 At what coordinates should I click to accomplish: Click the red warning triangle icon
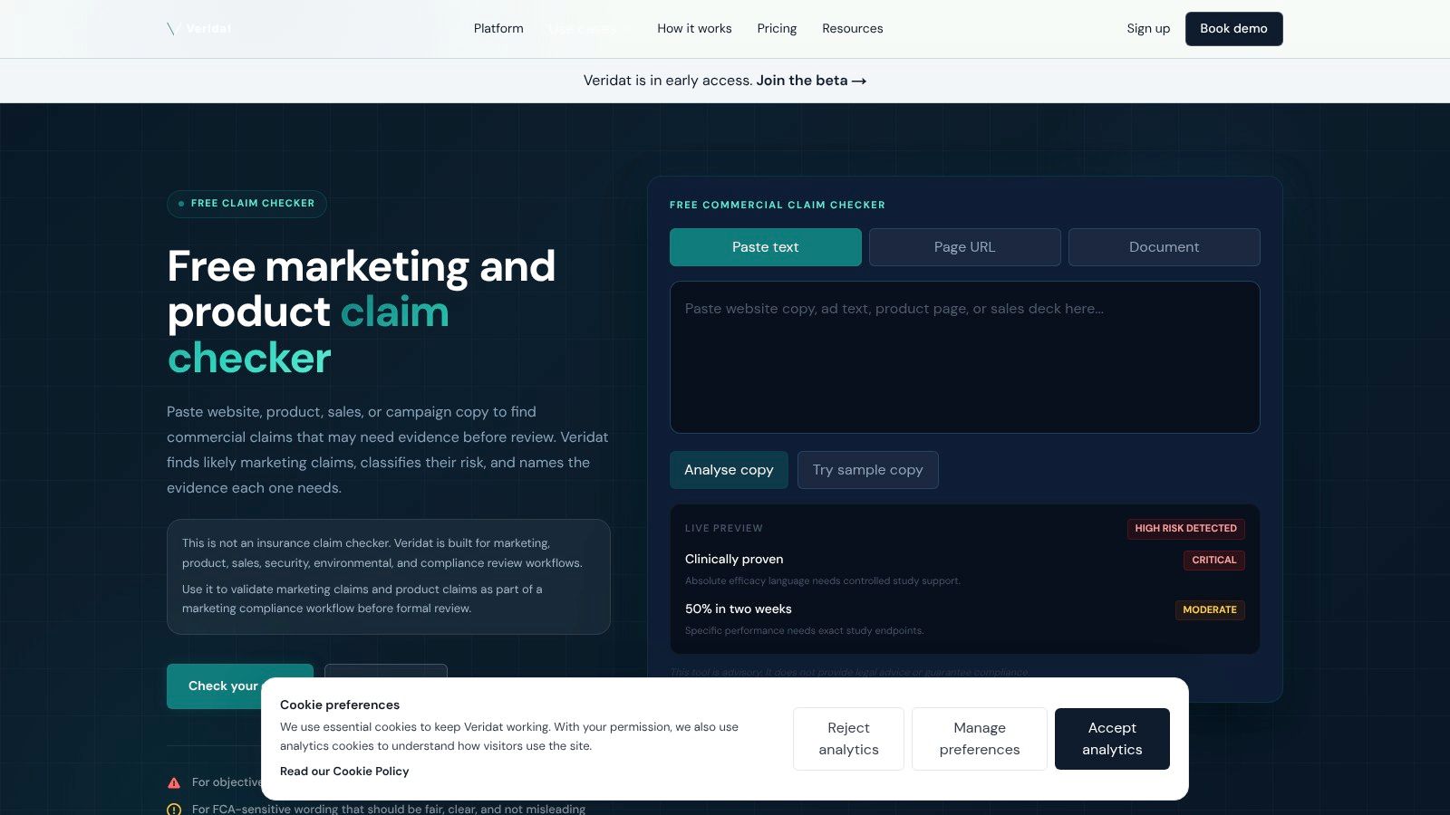pyautogui.click(x=174, y=782)
